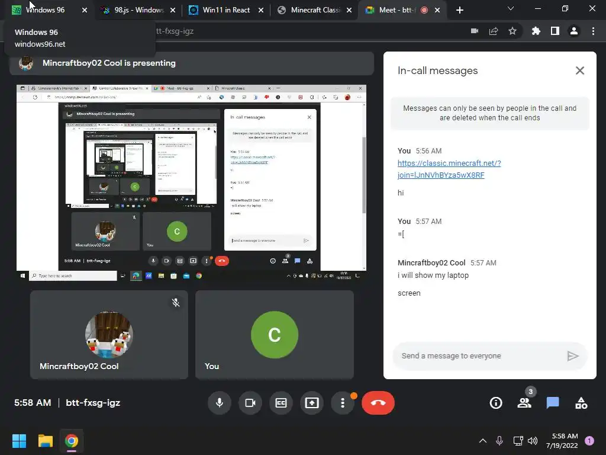Screen dimensions: 606x455
Task: Switch to the Windows 96 tab
Action: [44, 10]
